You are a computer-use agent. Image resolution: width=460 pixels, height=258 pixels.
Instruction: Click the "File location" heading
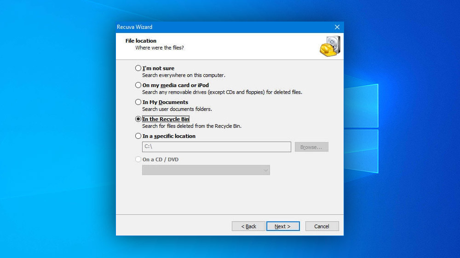pyautogui.click(x=141, y=41)
